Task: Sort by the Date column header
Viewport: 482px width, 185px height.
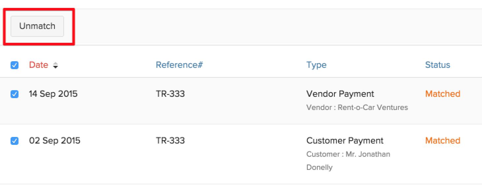Action: pyautogui.click(x=39, y=65)
